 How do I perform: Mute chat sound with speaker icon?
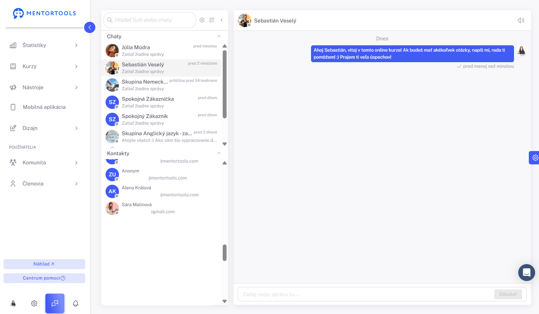(x=521, y=20)
